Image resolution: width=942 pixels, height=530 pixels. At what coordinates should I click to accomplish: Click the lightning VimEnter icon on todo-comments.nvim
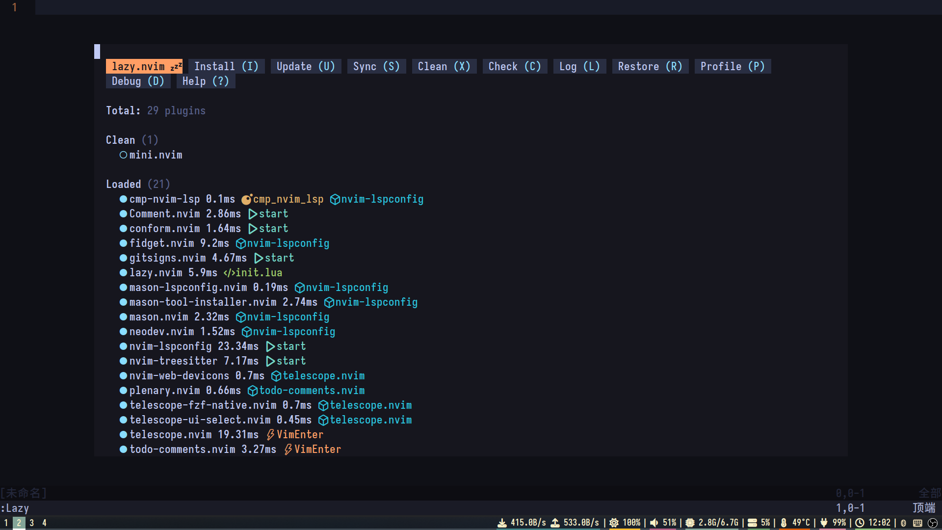[288, 450]
